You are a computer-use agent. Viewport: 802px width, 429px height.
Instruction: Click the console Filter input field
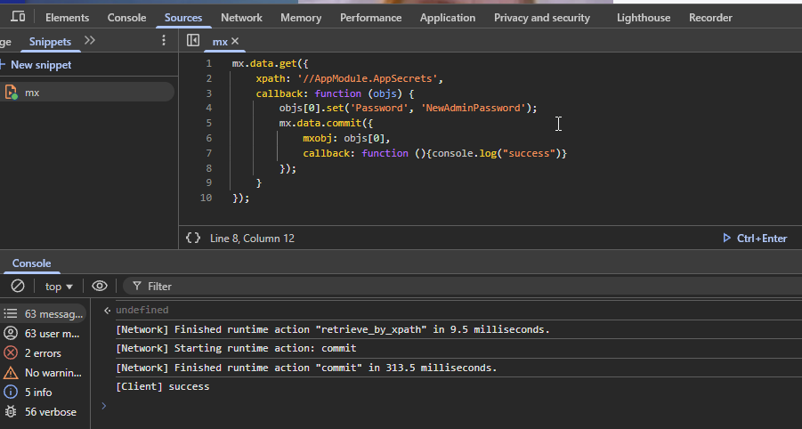pyautogui.click(x=445, y=286)
